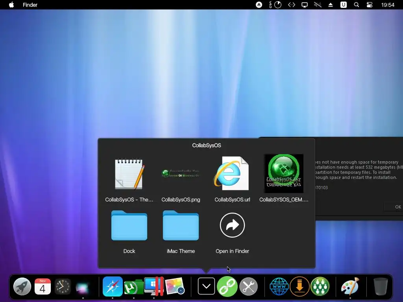Open the Dock folder in the stack

click(129, 225)
